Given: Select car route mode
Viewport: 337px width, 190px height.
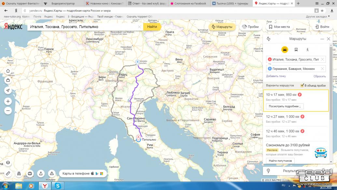Looking at the screenshot, I should (x=285, y=50).
